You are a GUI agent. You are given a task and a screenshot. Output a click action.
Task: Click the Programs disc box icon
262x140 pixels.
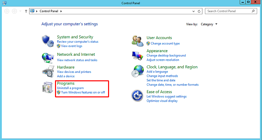tap(48, 88)
